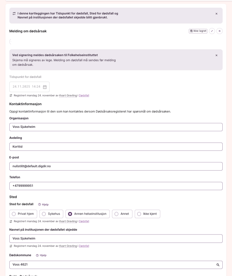Image resolution: width=232 pixels, height=276 pixels.
Task: Click the Organisasjon field with Voss Sjukeheim
Action: (x=116, y=127)
